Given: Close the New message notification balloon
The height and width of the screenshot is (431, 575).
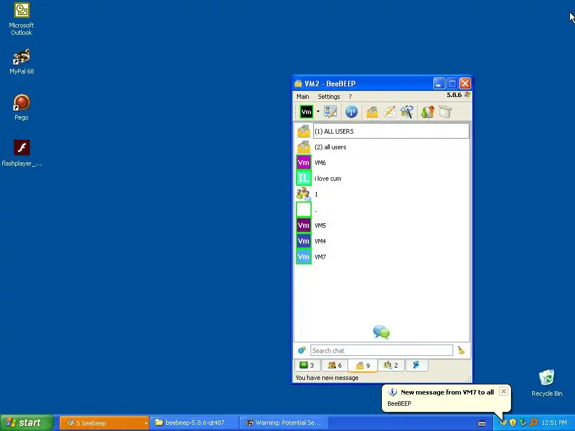Looking at the screenshot, I should [504, 391].
